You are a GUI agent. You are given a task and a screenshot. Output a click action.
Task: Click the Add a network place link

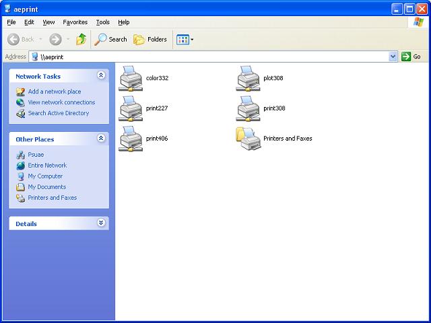[x=55, y=92]
